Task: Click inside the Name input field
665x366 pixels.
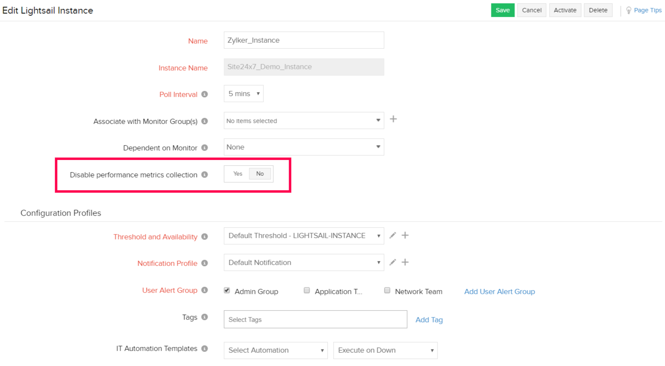Action: click(x=304, y=40)
